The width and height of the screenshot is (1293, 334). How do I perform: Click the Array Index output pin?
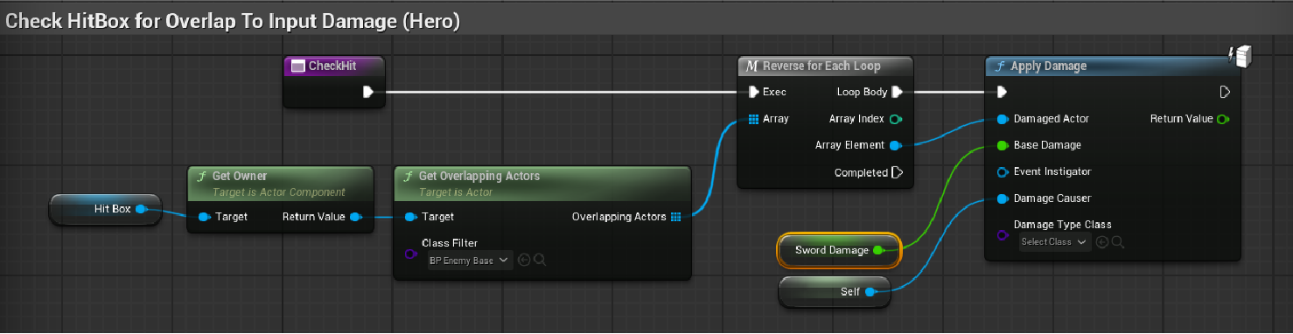point(896,119)
